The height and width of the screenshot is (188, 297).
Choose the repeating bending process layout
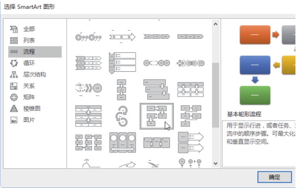click(x=191, y=116)
